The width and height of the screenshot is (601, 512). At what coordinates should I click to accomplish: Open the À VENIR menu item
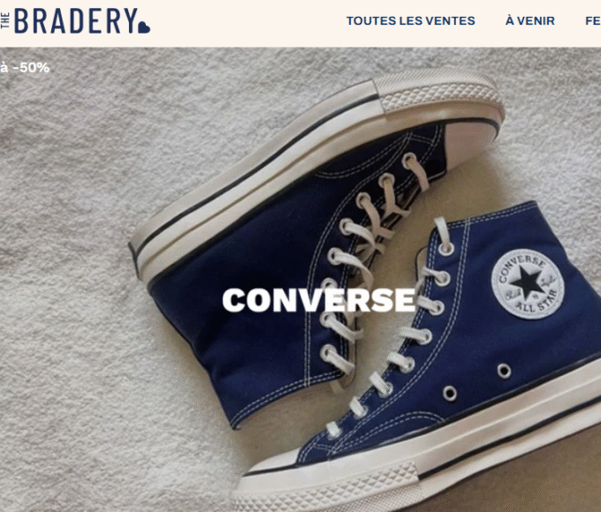point(530,20)
